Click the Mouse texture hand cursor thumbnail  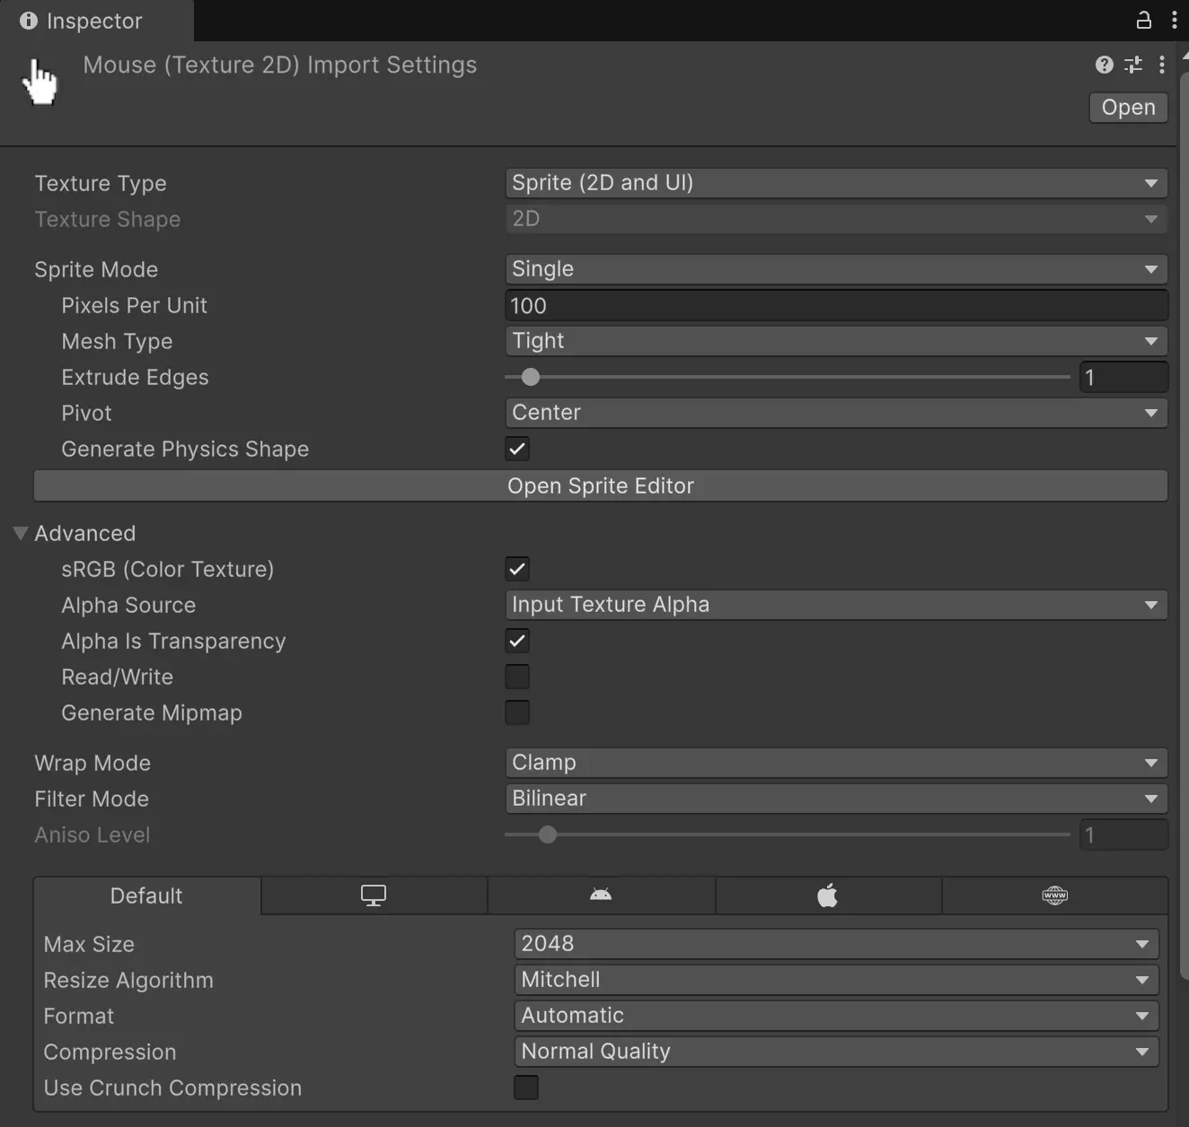(x=40, y=82)
